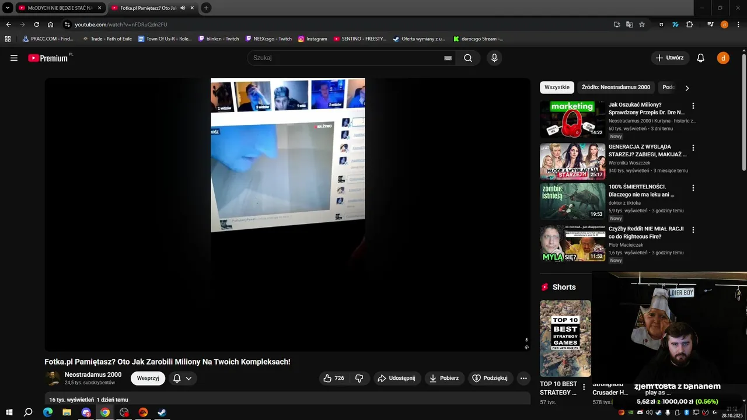Bookmark this page with star icon
The height and width of the screenshot is (420, 747).
click(642, 24)
